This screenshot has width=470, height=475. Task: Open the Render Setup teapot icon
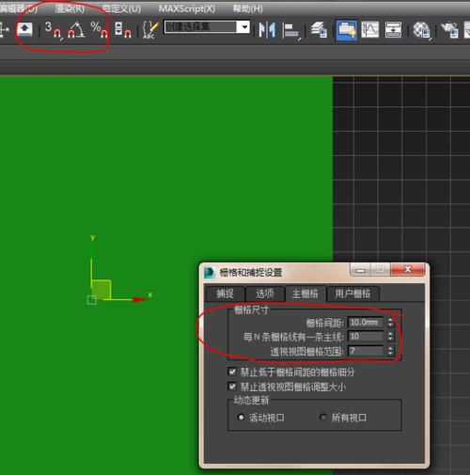449,30
